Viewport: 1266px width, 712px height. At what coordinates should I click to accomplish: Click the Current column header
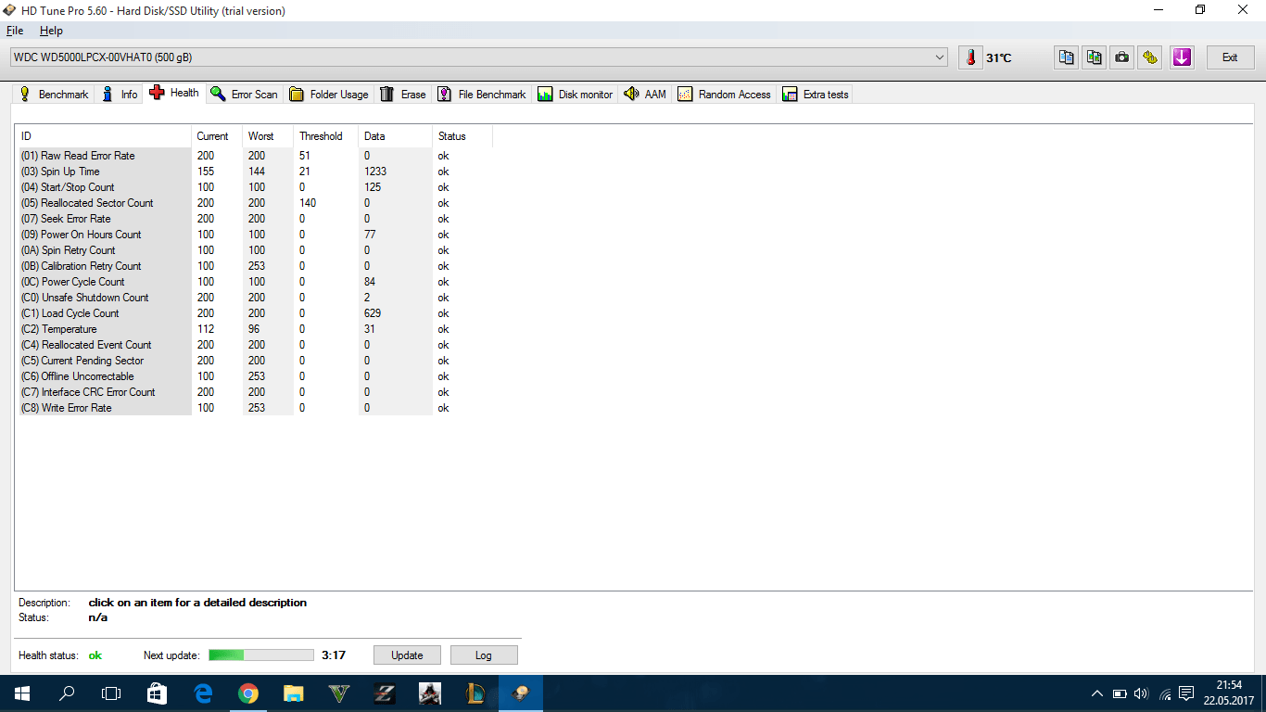[217, 136]
